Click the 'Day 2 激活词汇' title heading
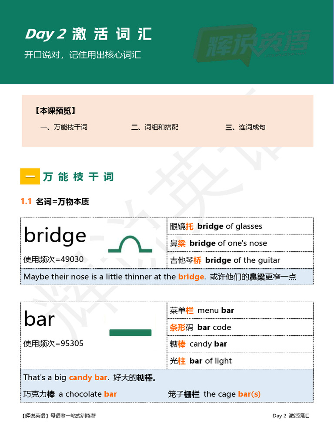 point(88,34)
